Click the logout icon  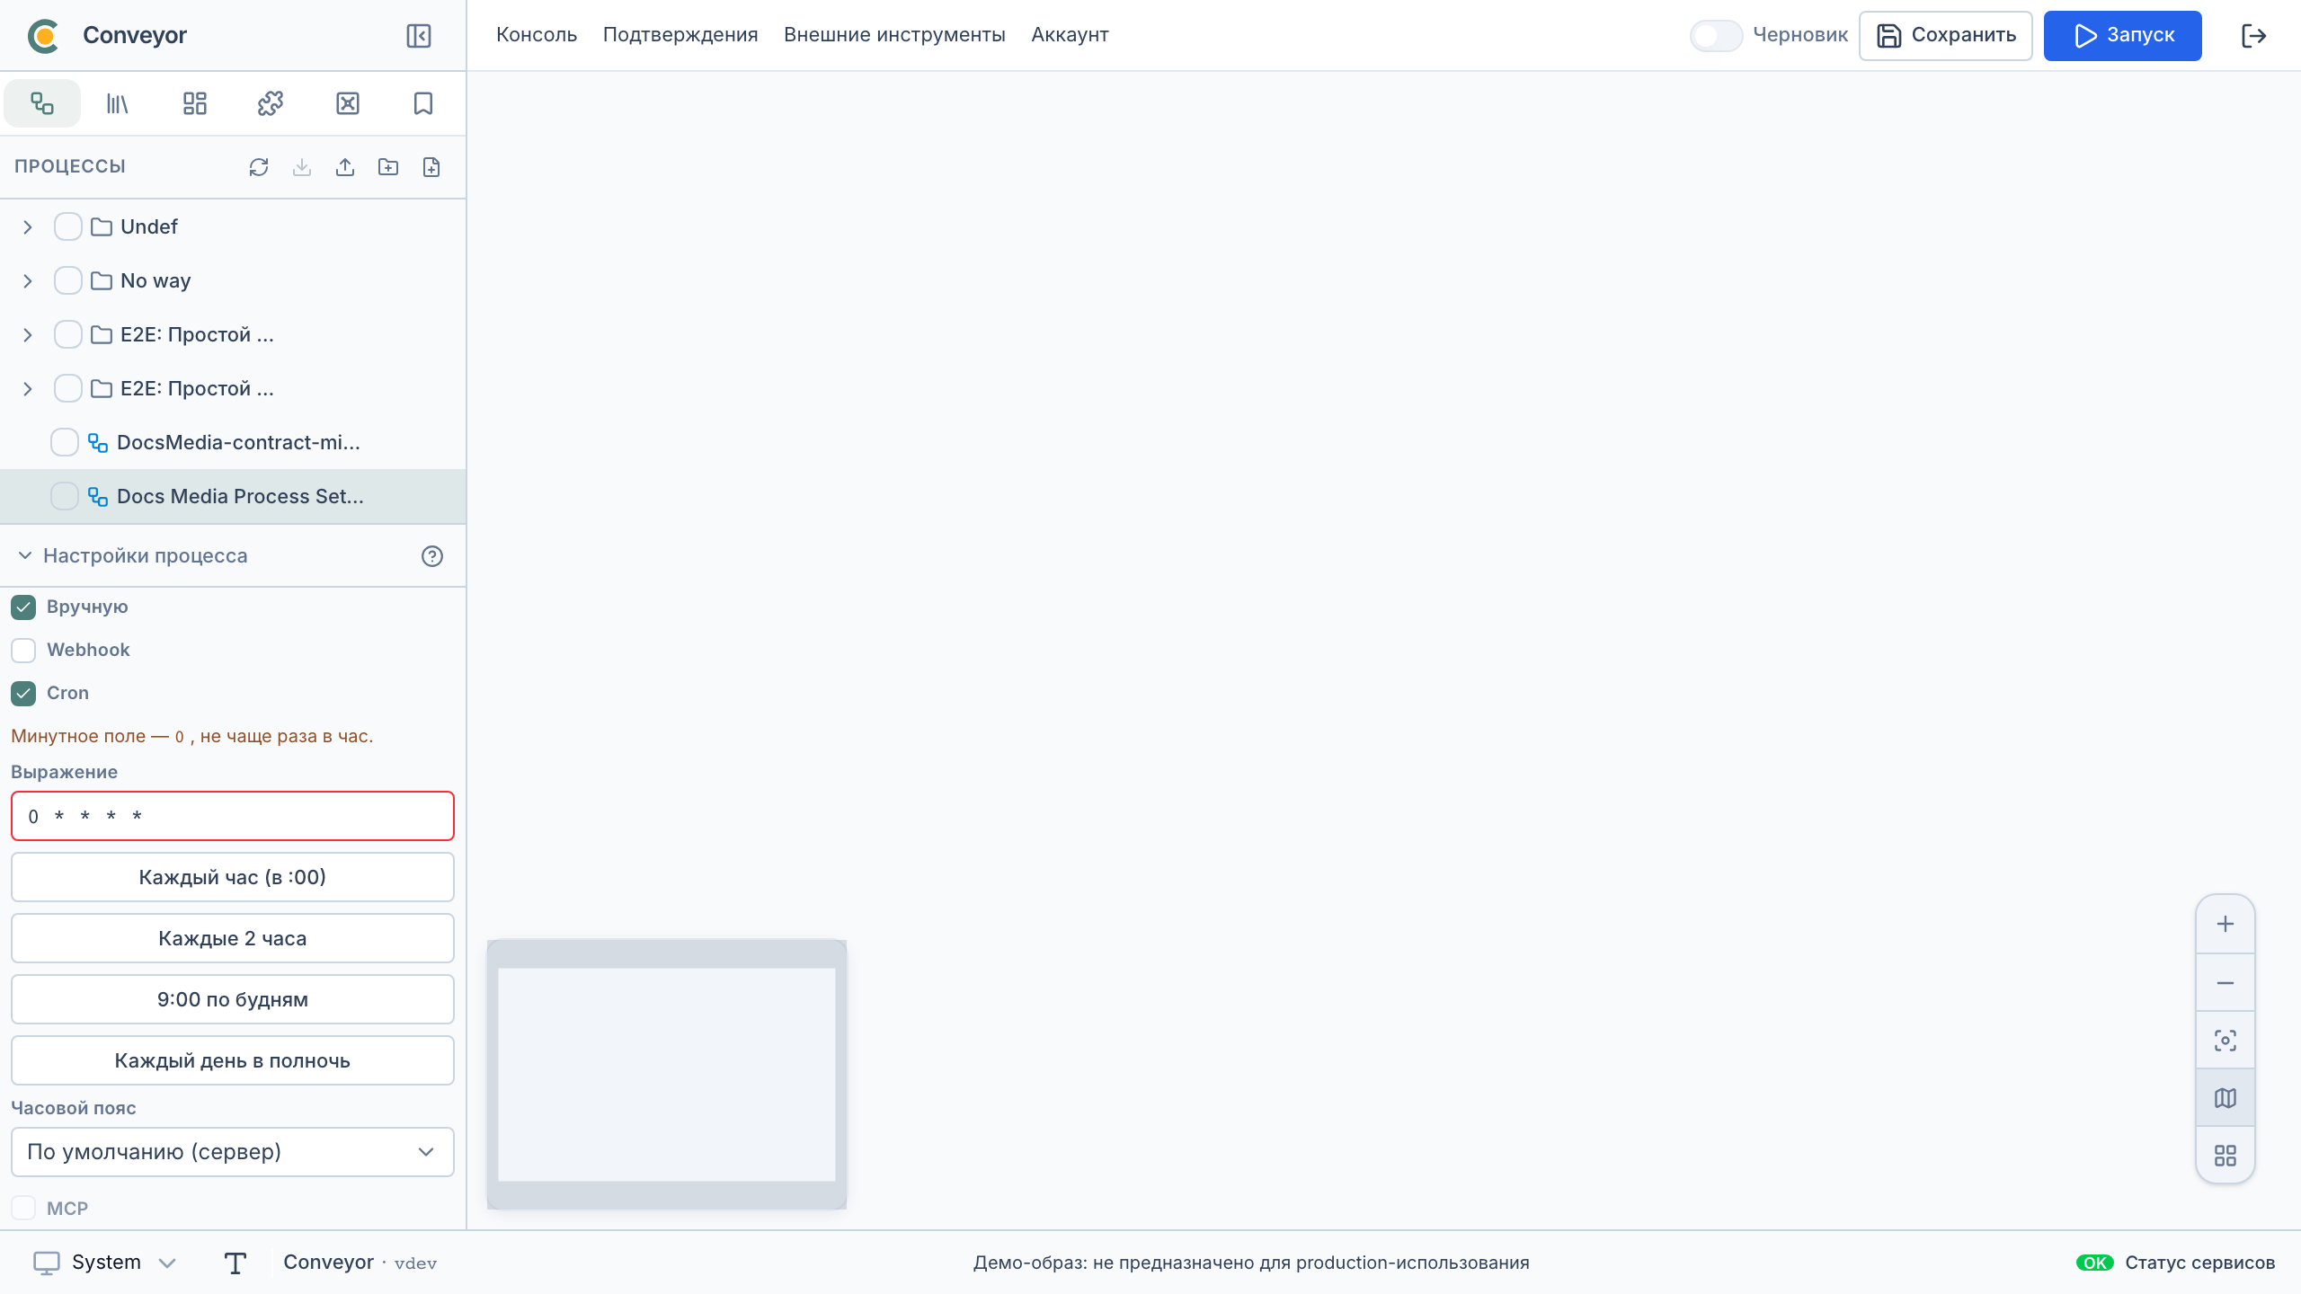(2254, 35)
